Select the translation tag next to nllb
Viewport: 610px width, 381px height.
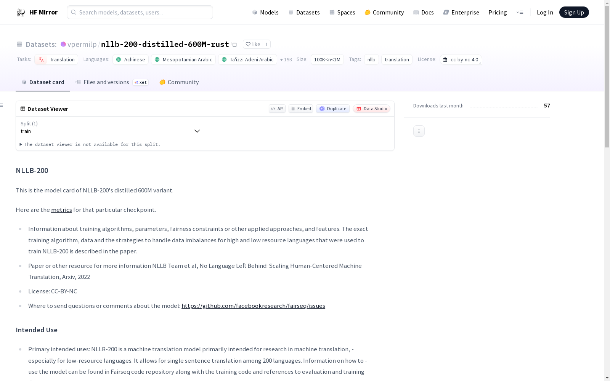[x=397, y=59]
